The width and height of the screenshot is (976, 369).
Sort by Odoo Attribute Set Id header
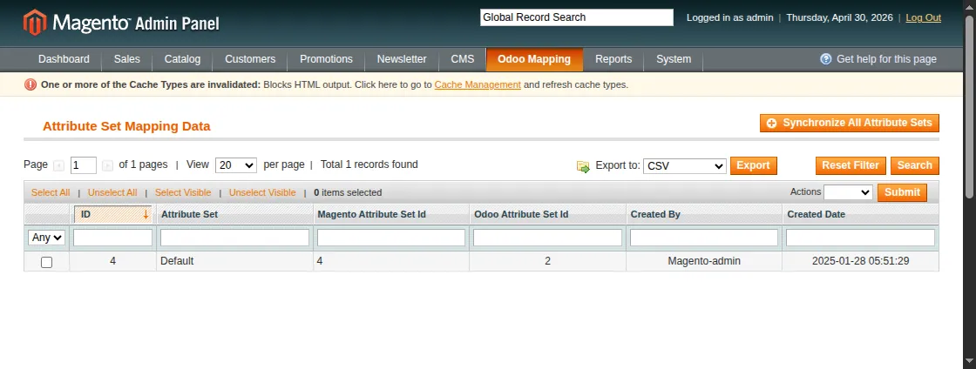point(521,214)
